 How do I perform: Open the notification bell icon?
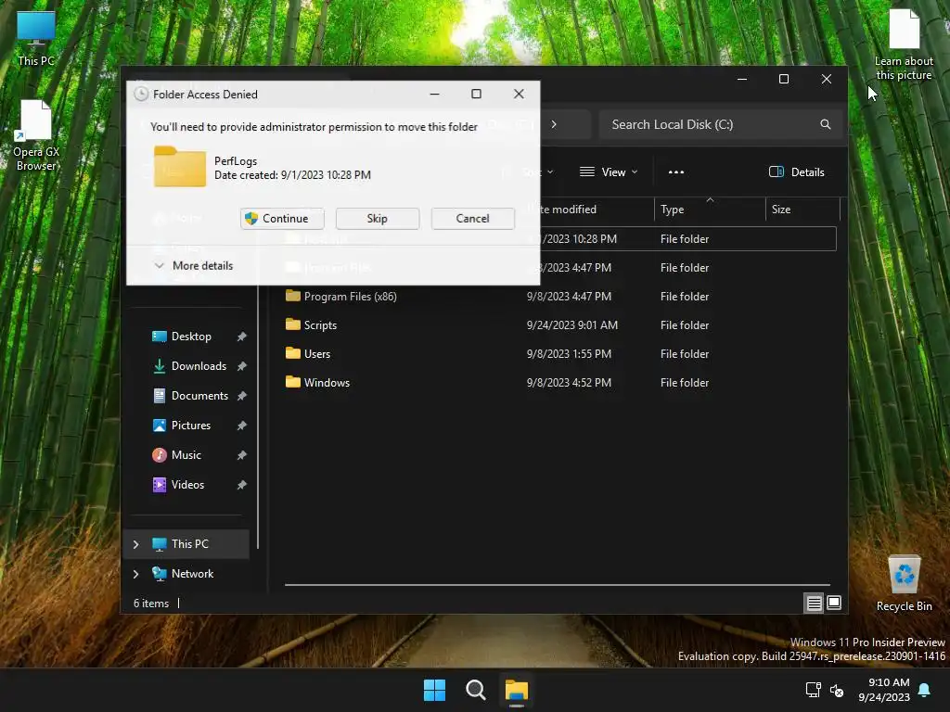pos(925,690)
